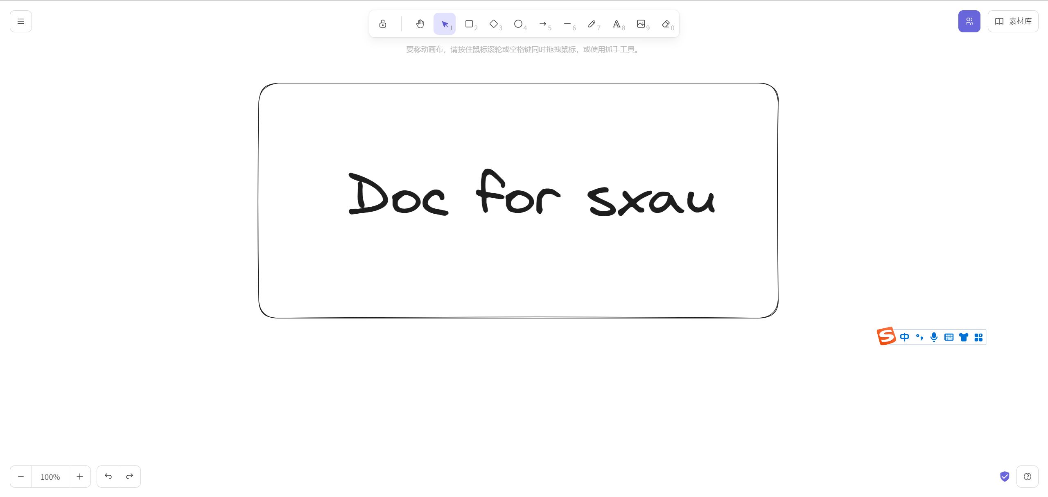Open the live collaboration panel

[969, 21]
